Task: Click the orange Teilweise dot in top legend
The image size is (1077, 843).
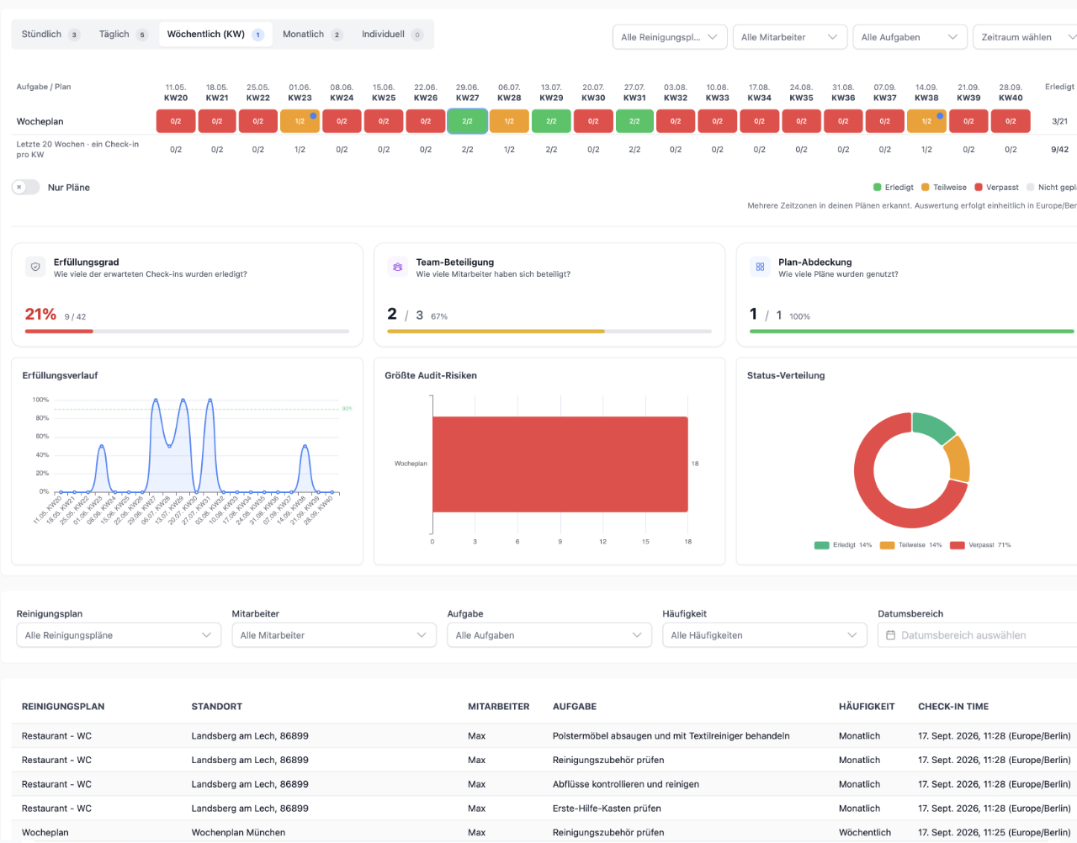Action: coord(926,188)
